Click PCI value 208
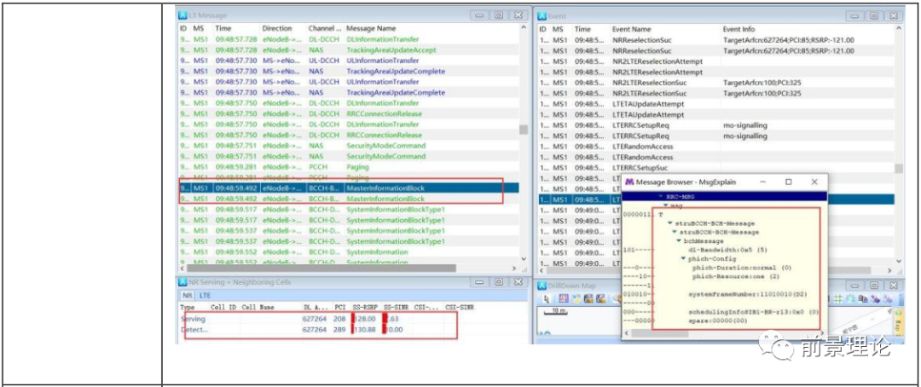Image resolution: width=921 pixels, height=387 pixels. click(x=339, y=319)
